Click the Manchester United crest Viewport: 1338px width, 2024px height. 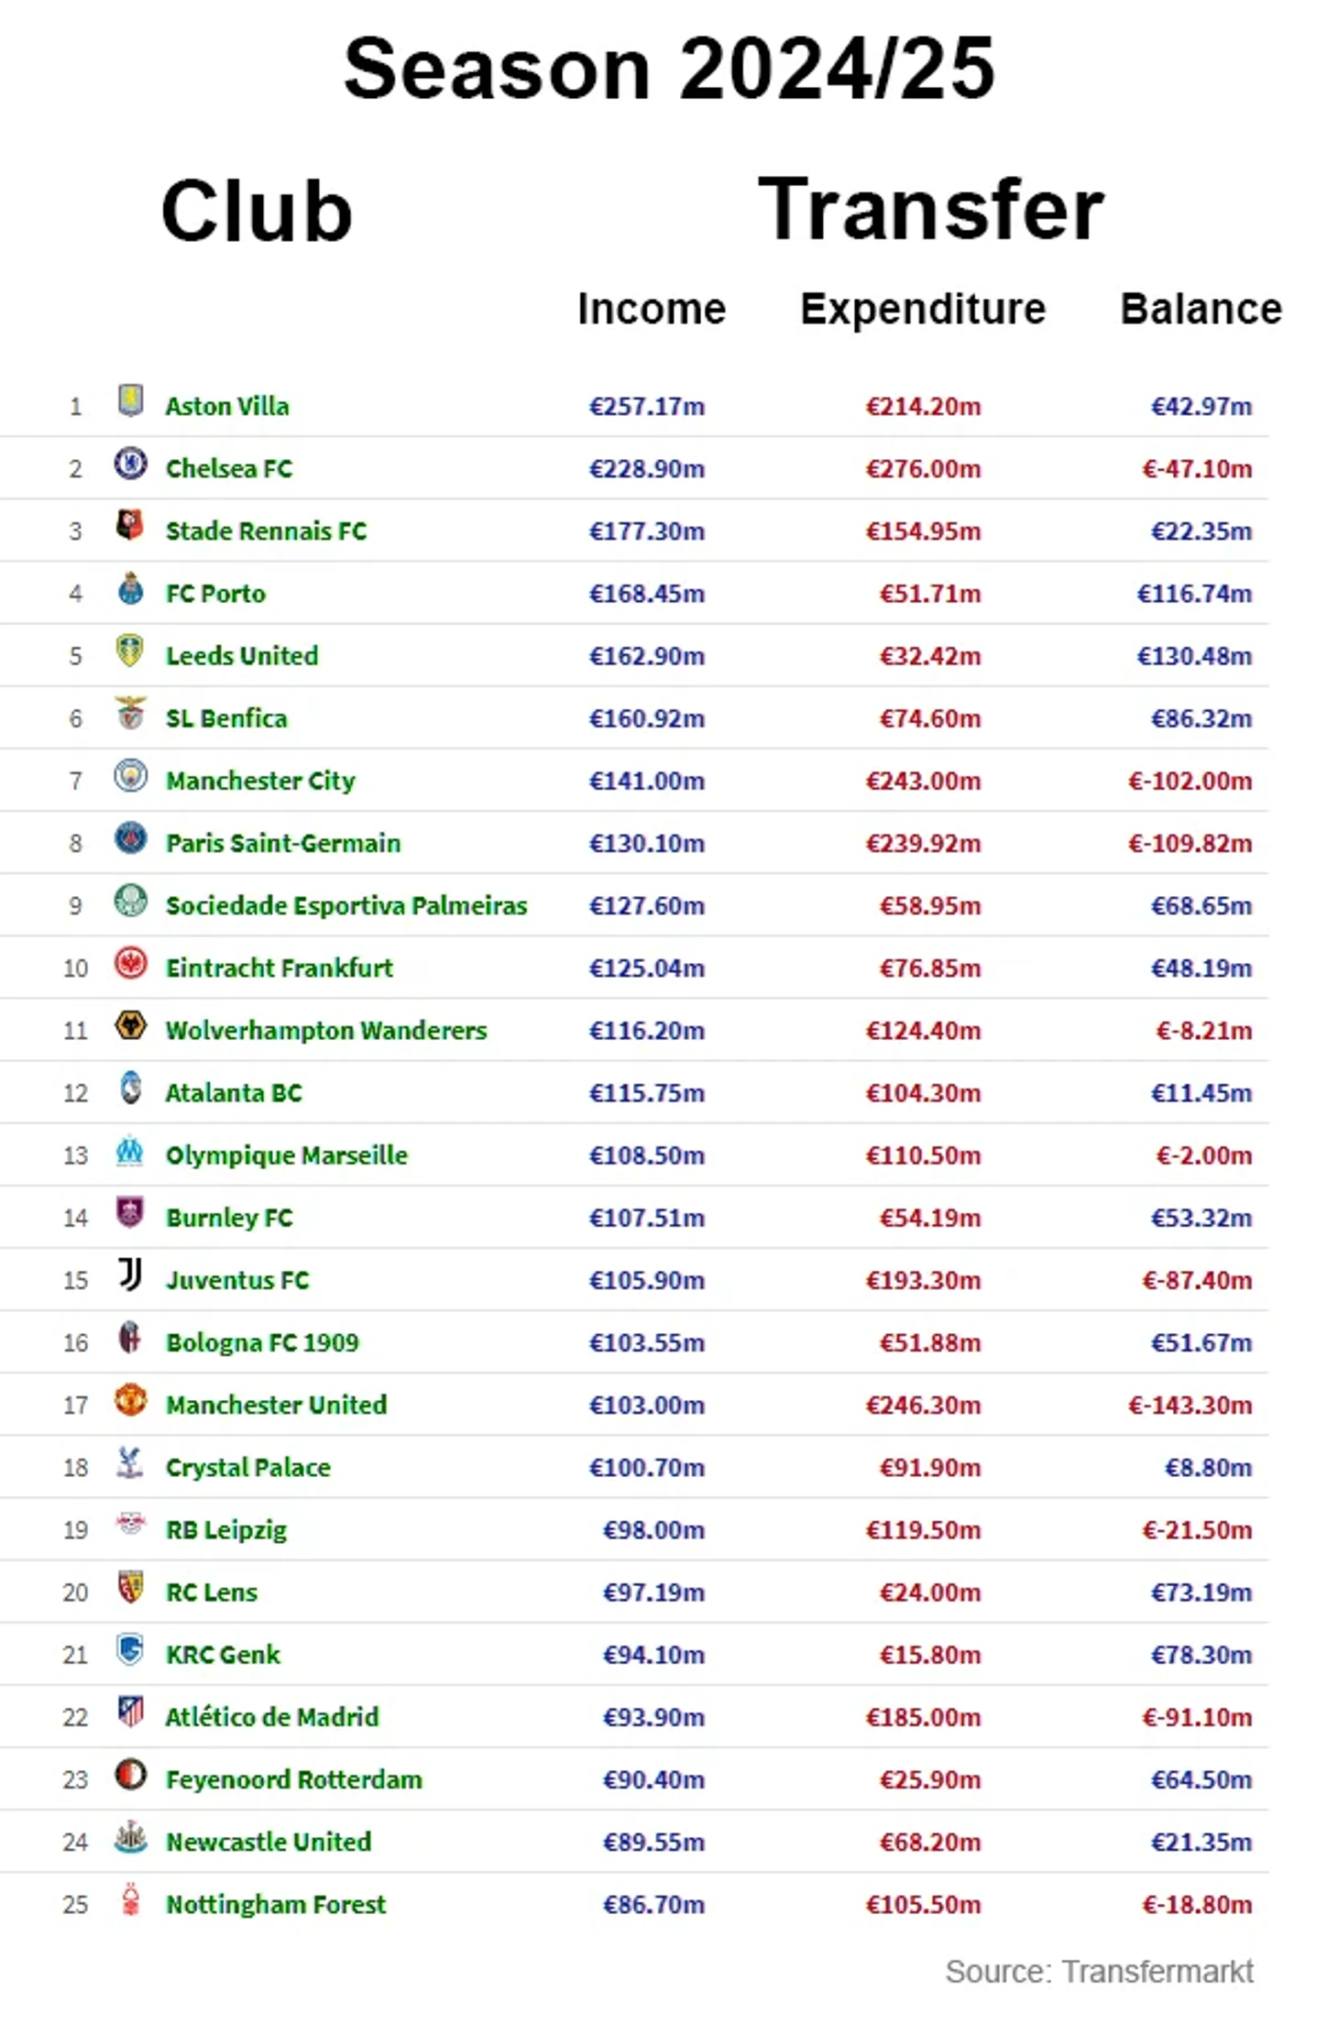(x=130, y=1400)
